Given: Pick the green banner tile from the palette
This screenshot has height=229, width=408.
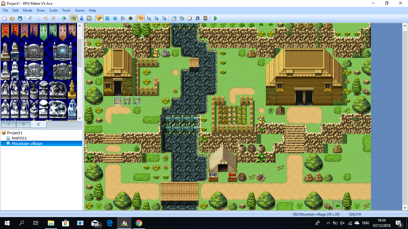Looking at the screenshot, I should 44,32.
